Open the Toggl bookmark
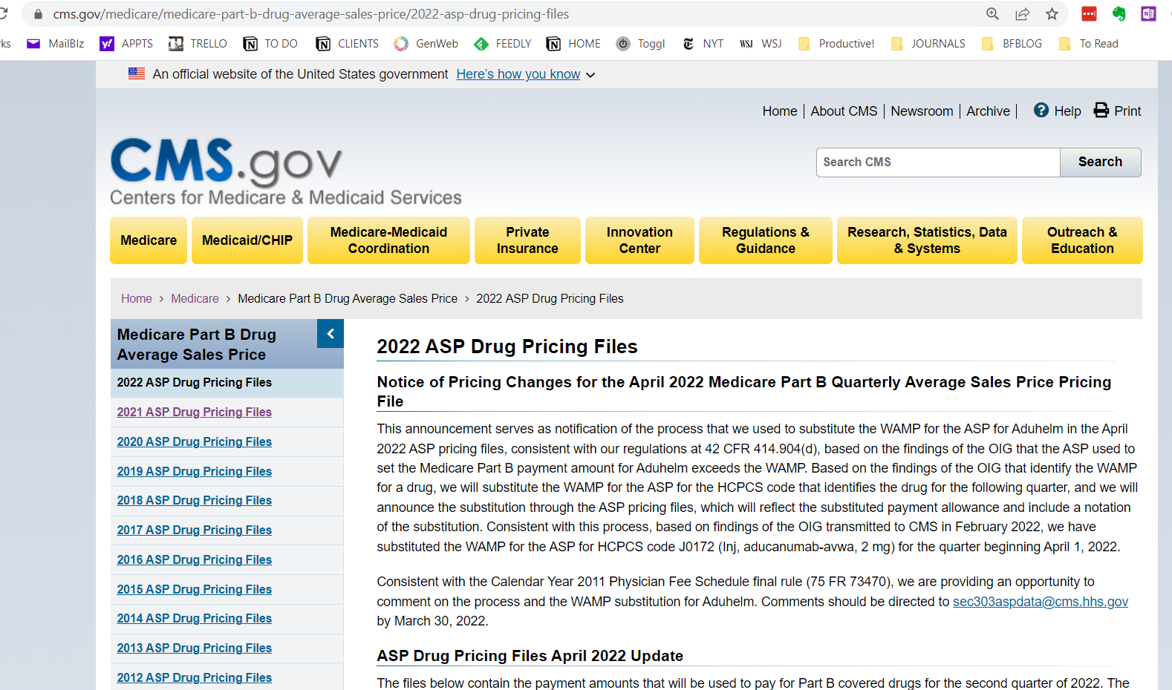Screen dimensions: 1172x690 coord(641,44)
